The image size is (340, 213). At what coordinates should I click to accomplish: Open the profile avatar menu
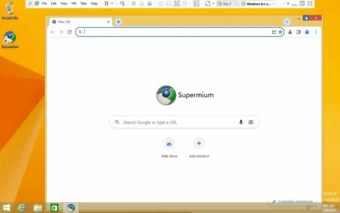coord(307,32)
